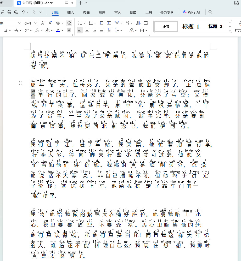This screenshot has width=241, height=261.
Task: Center align the paragraph
Action: (x=87, y=31)
